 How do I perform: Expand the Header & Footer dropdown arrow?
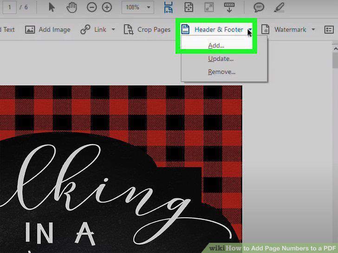point(250,30)
